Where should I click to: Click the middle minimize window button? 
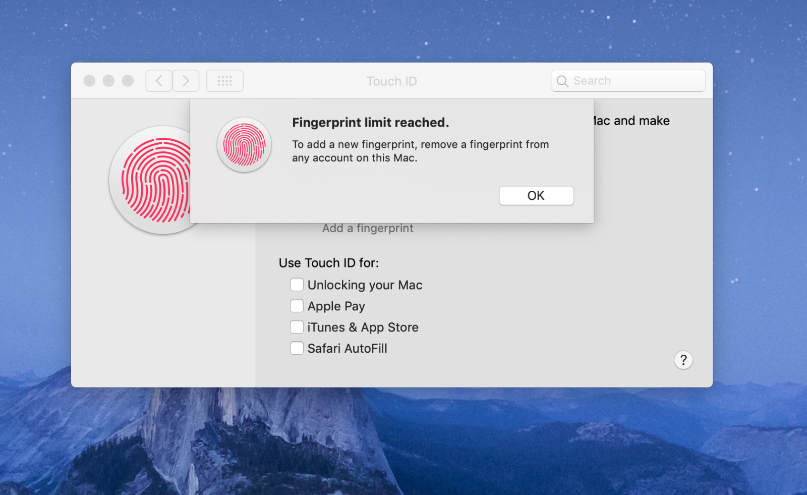pyautogui.click(x=108, y=81)
